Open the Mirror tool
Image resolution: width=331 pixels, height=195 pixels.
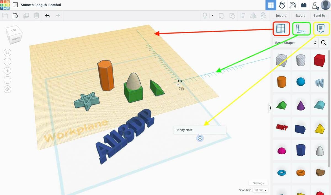pyautogui.click(x=253, y=15)
